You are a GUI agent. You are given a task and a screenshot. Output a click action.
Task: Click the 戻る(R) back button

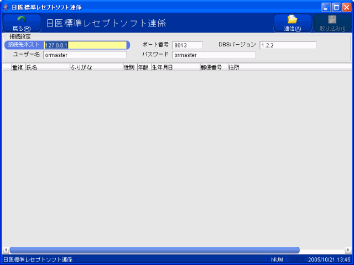click(x=22, y=23)
